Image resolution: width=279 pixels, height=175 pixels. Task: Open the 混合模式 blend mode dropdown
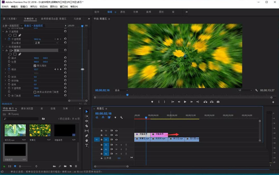coord(46,43)
